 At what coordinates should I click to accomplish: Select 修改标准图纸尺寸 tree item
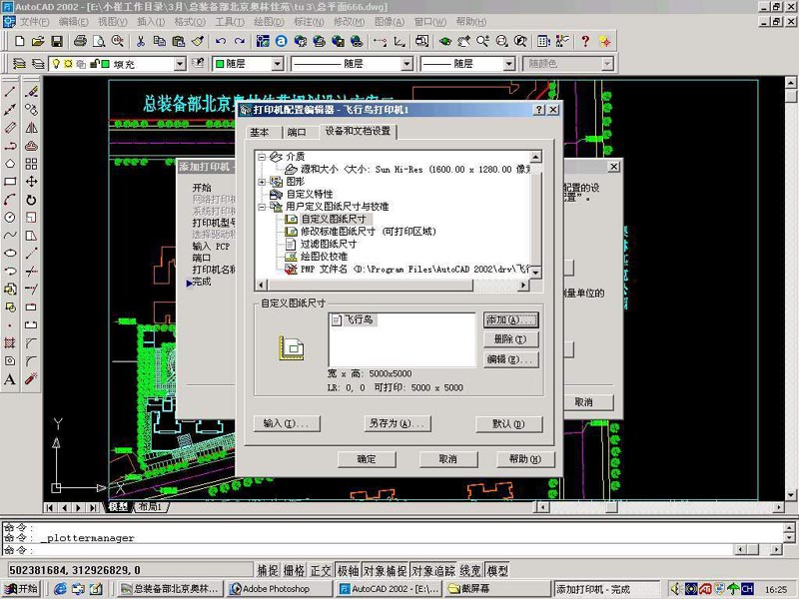point(368,232)
